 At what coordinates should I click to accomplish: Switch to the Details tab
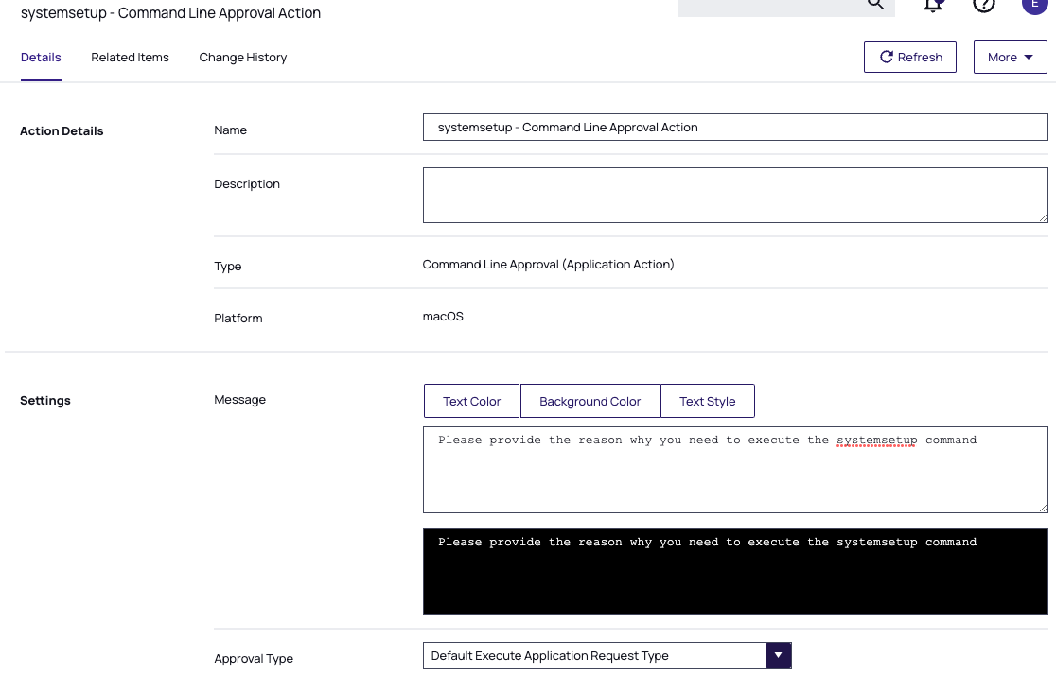click(41, 58)
